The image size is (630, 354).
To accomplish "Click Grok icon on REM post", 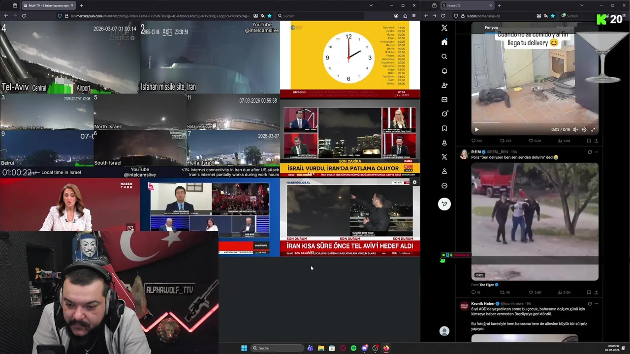I will pos(590,152).
